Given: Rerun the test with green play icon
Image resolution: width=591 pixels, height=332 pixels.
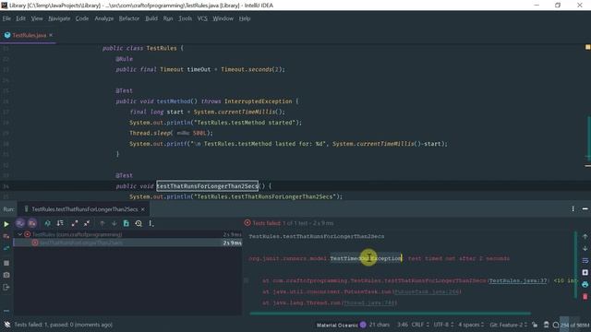Looking at the screenshot, I should tap(6, 224).
